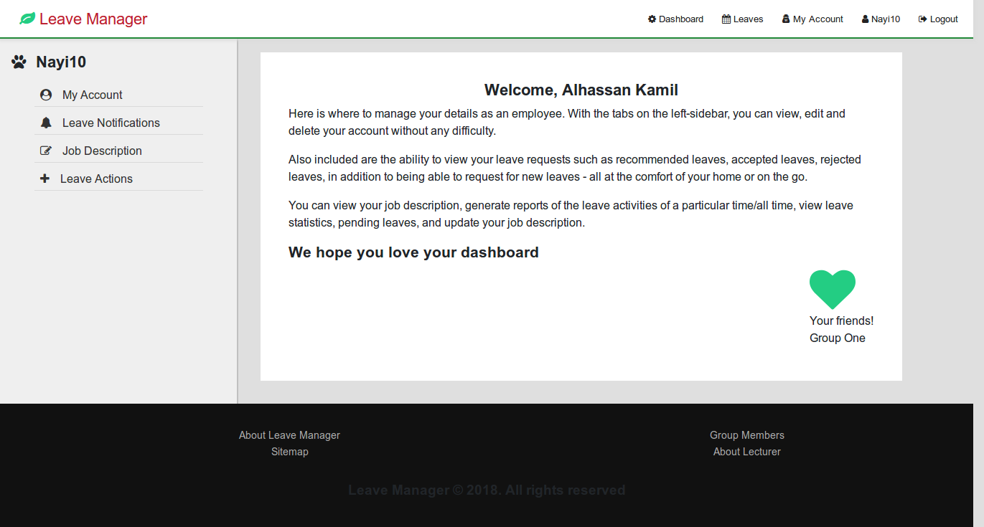View the Group Members link
This screenshot has width=984, height=527.
746,435
